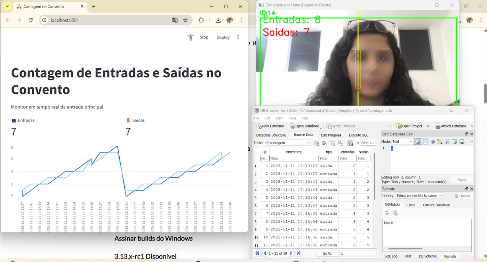Switch to the Execute SQL tab

click(358, 135)
